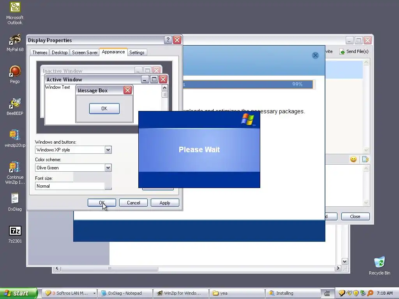The width and height of the screenshot is (399, 299).
Task: Open the Recycle Bin
Action: pyautogui.click(x=380, y=266)
